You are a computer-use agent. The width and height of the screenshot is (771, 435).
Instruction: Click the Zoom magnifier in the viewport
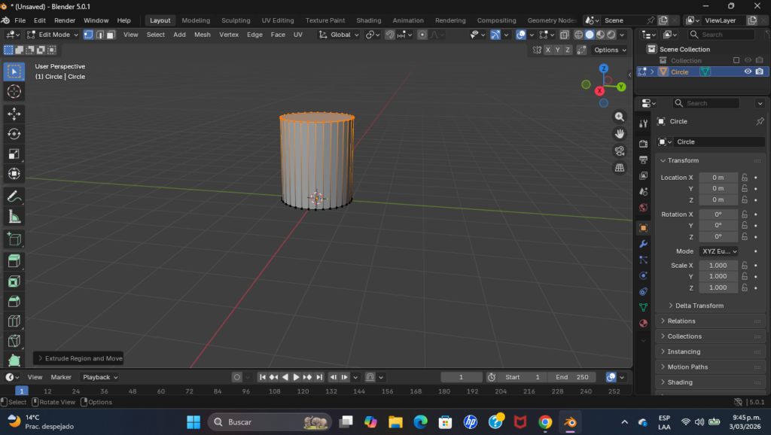[x=620, y=117]
